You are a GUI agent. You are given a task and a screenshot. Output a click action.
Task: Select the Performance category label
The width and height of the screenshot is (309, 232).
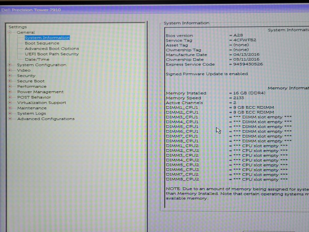32,87
